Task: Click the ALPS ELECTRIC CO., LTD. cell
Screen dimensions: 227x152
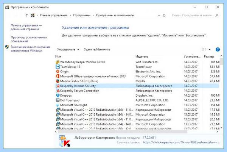Action: point(152,100)
